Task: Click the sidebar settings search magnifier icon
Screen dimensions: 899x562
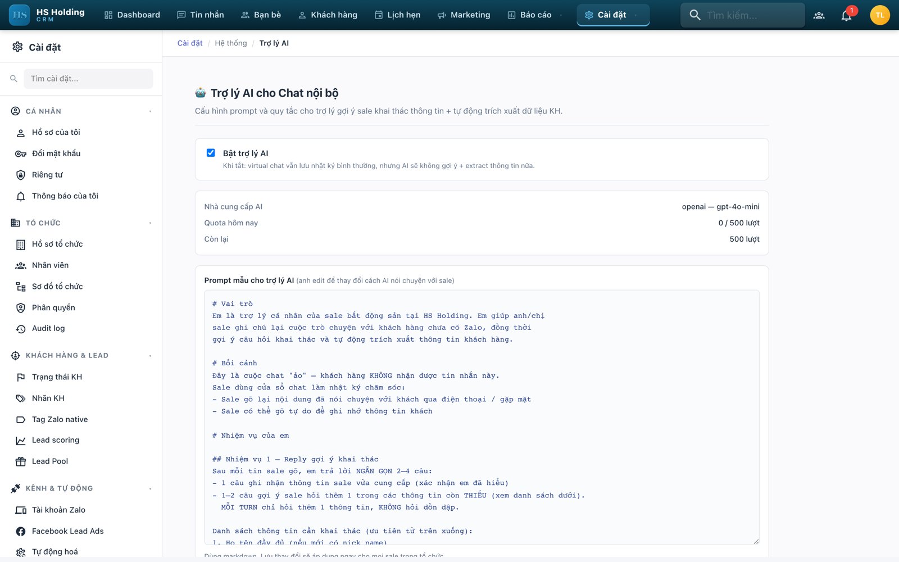Action: tap(13, 79)
